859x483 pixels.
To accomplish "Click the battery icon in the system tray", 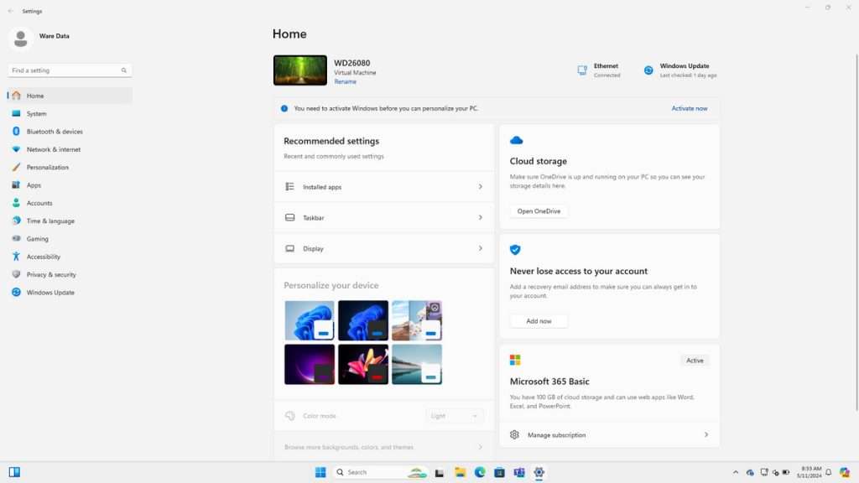I will [x=785, y=472].
